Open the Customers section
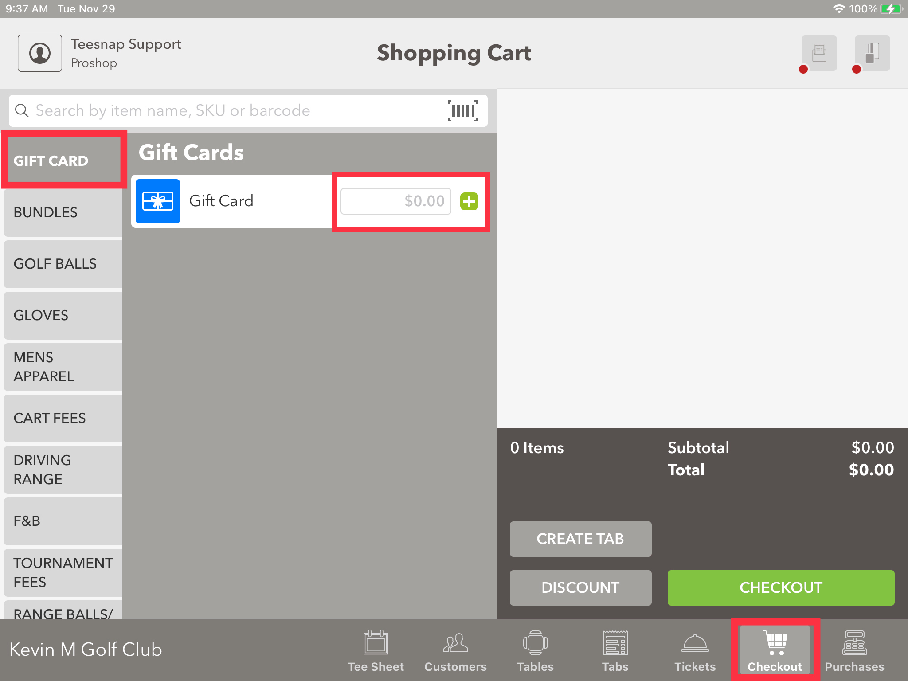Image resolution: width=908 pixels, height=681 pixels. coord(455,650)
